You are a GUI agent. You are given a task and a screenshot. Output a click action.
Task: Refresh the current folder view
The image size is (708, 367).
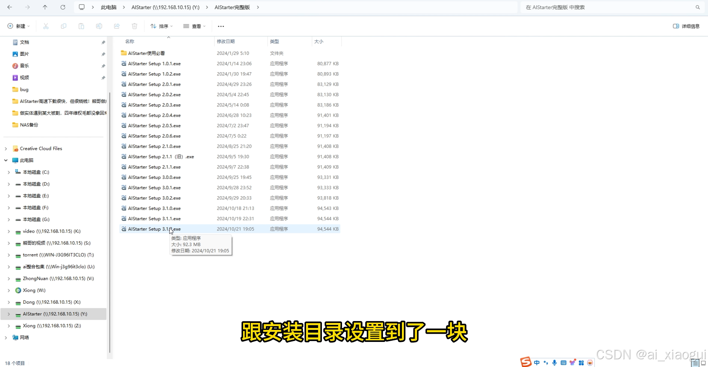coord(63,7)
